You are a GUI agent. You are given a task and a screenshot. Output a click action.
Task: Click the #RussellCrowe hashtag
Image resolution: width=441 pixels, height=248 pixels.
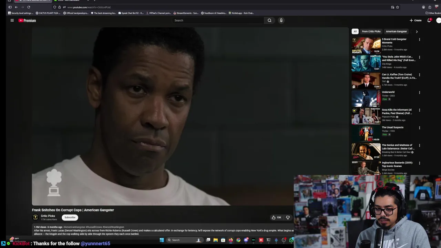94,227
